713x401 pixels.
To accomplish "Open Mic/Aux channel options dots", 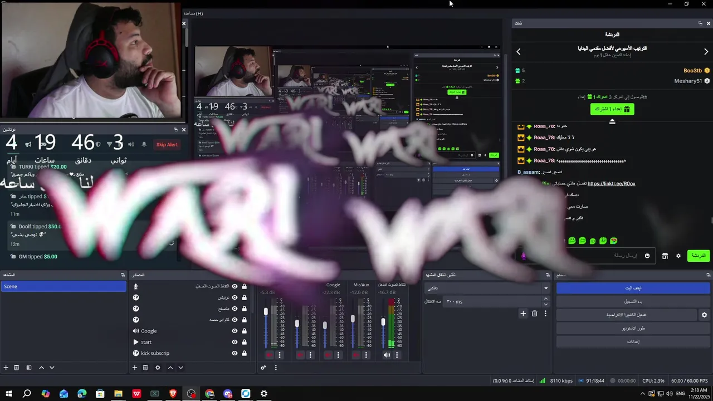I will [365, 355].
